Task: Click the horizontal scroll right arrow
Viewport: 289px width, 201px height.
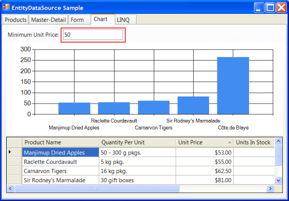Action: click(271, 189)
